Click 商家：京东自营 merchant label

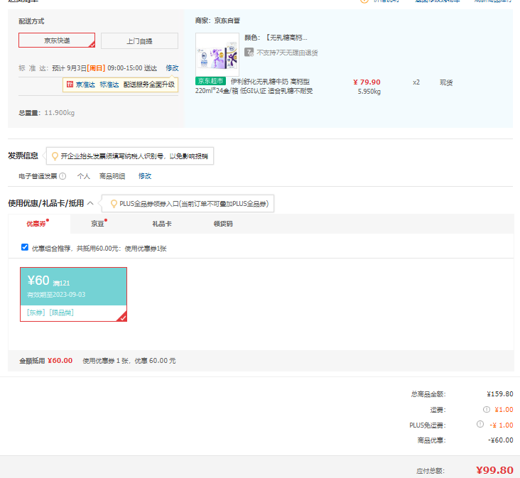217,21
